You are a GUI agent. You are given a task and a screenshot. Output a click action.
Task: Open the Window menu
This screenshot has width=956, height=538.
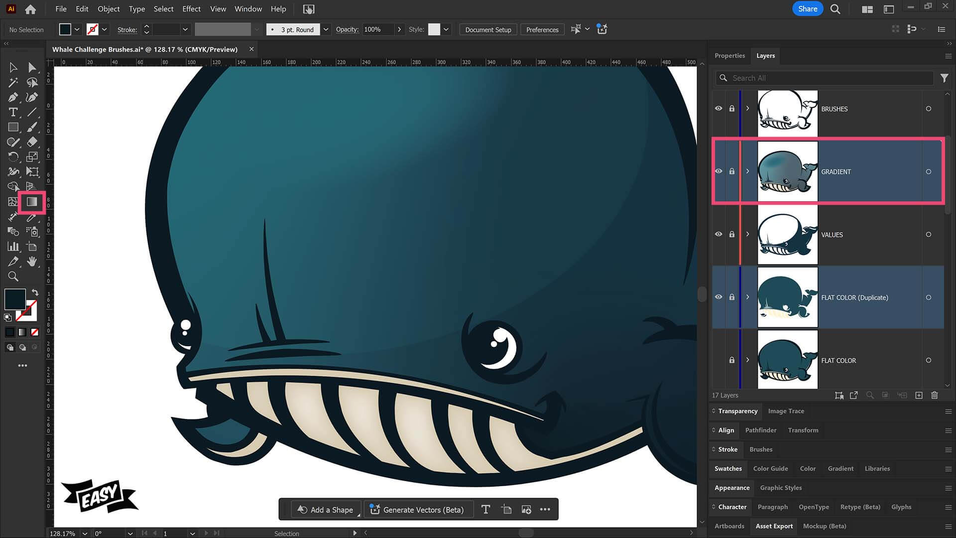tap(248, 9)
